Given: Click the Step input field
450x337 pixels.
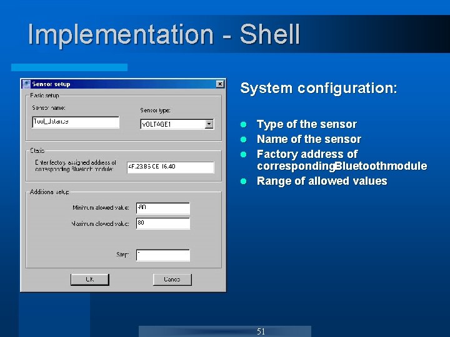Looking at the screenshot, I should coord(162,255).
